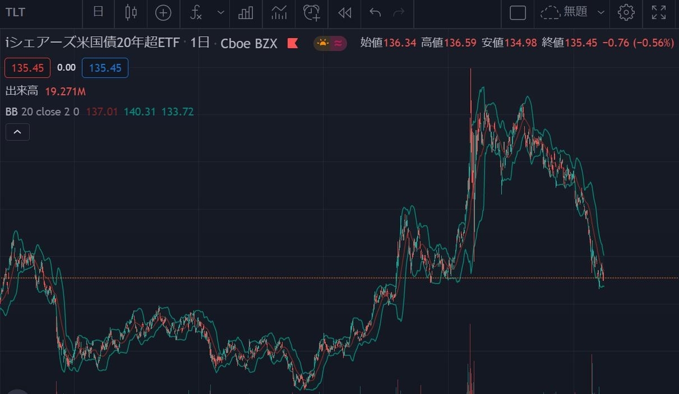
Task: Expand the indicators favorites dropdown arrow
Action: pyautogui.click(x=221, y=12)
